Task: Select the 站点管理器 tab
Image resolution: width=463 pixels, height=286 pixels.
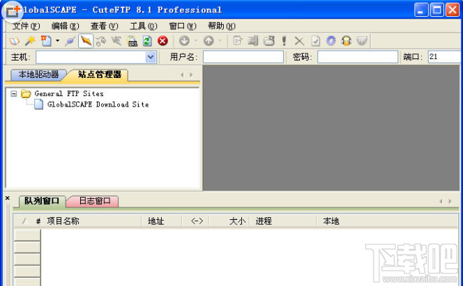Action: click(x=100, y=74)
